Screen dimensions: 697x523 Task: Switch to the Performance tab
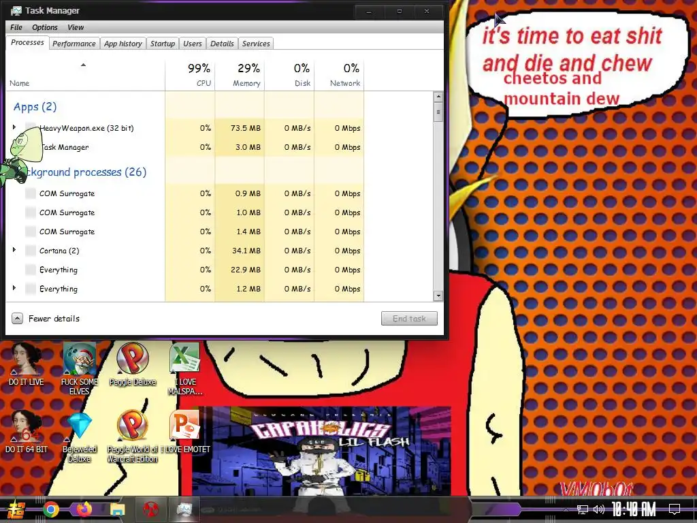click(x=74, y=44)
